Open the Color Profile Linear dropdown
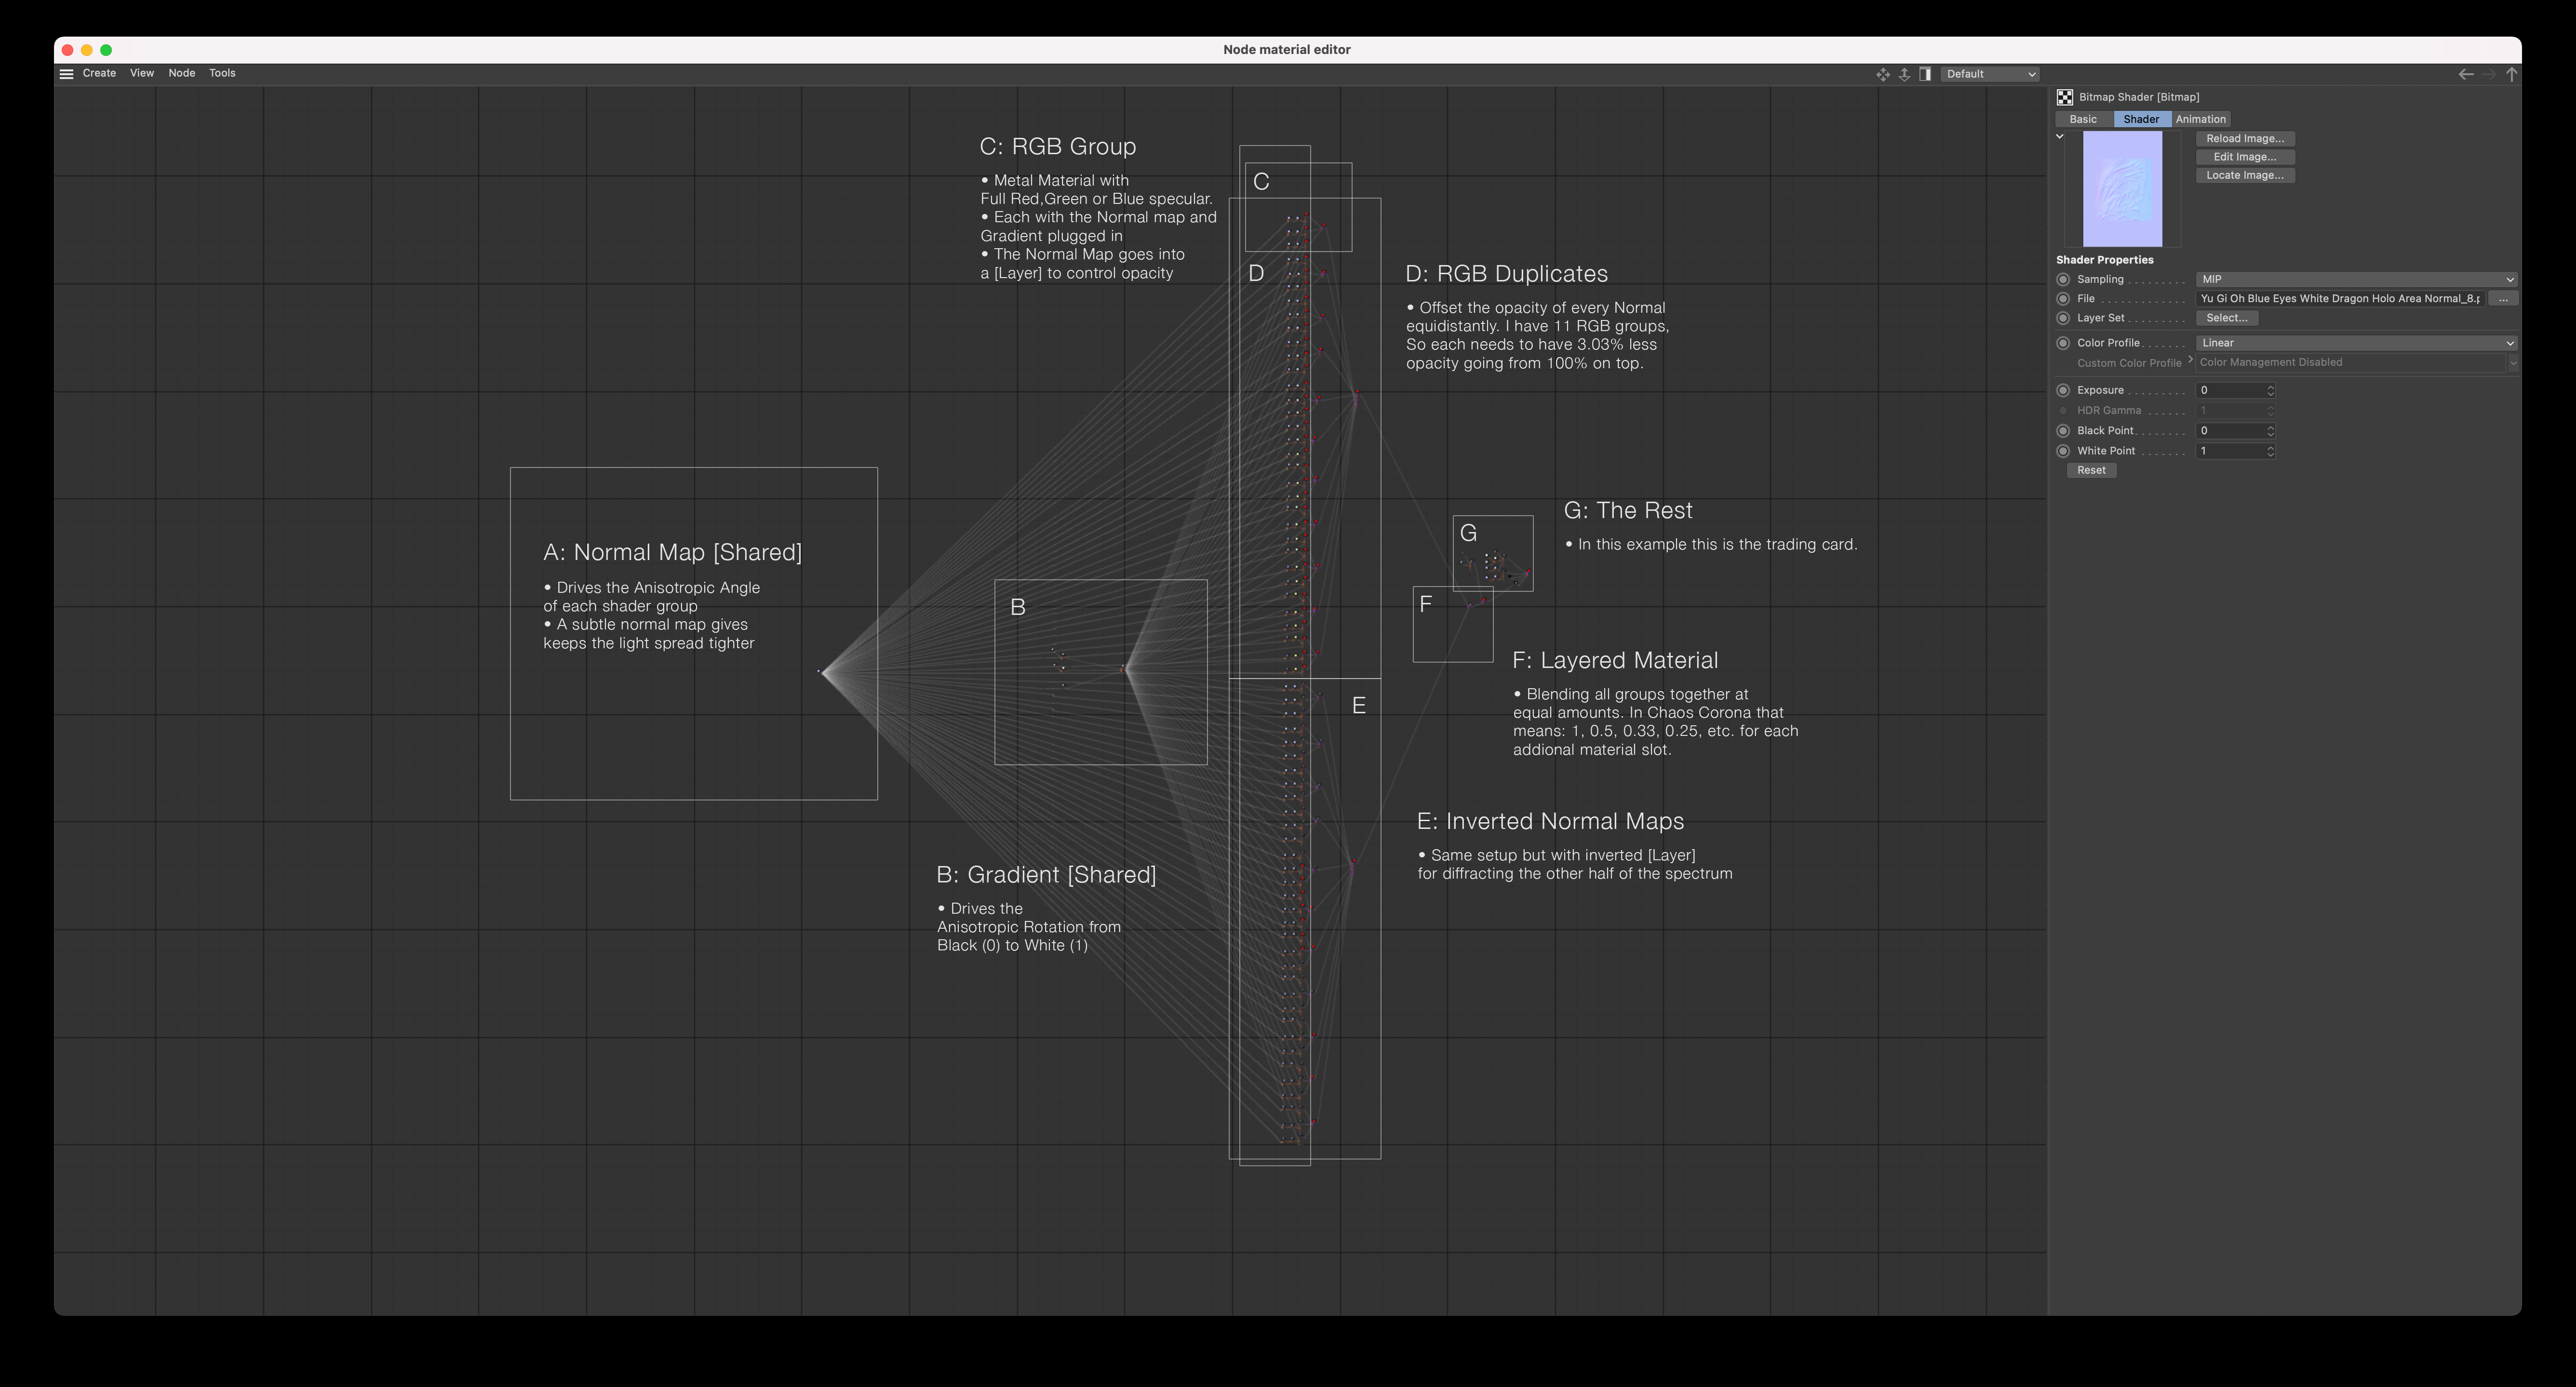This screenshot has width=2576, height=1387. pyautogui.click(x=2356, y=343)
